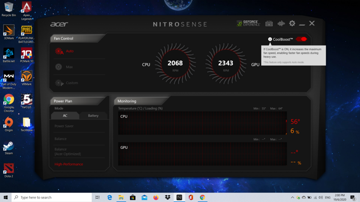Open GeForce Experience from NitroSense header

[248, 23]
